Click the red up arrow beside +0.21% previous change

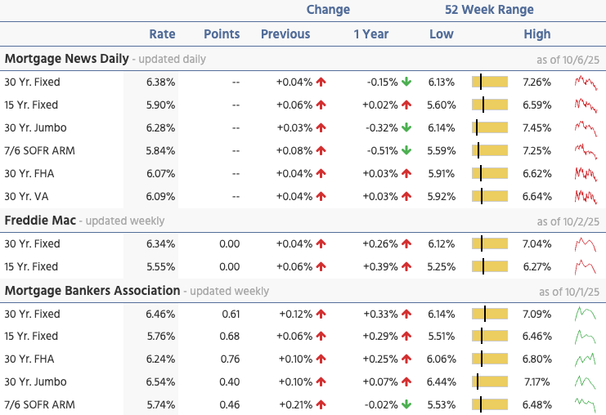(x=321, y=405)
